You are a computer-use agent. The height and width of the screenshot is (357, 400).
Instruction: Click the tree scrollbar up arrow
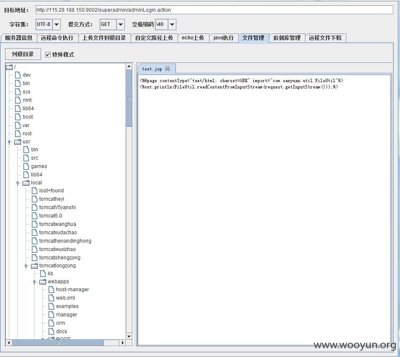pyautogui.click(x=129, y=67)
